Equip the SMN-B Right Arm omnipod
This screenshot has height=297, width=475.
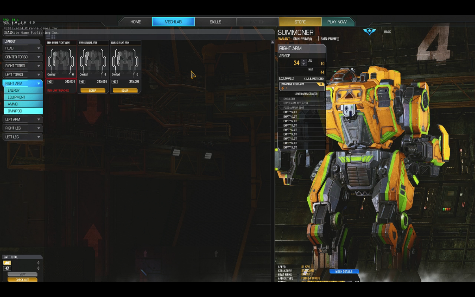(93, 91)
